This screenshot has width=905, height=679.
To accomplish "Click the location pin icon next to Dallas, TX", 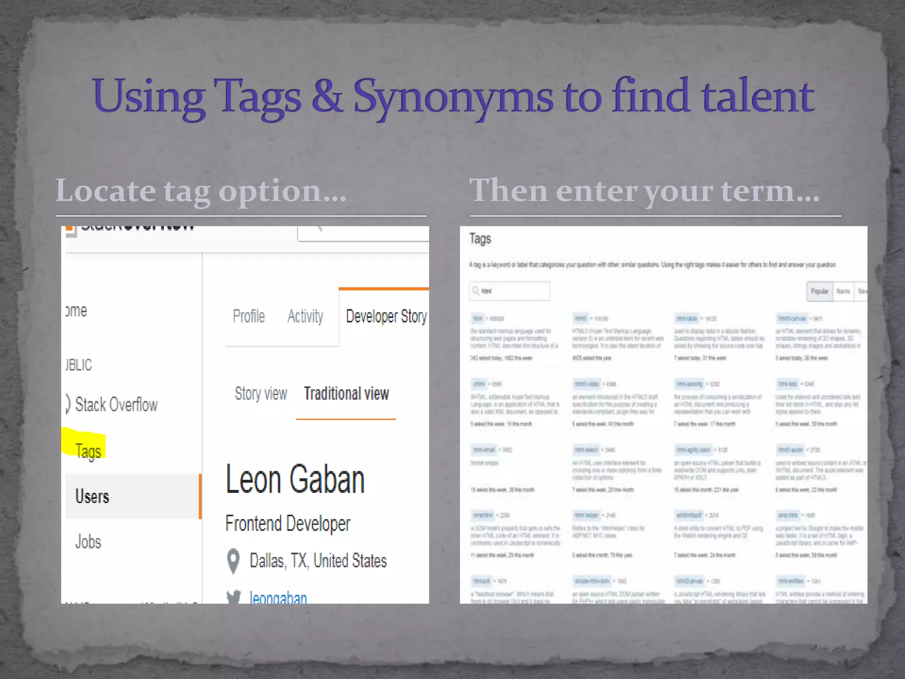I will pyautogui.click(x=233, y=561).
